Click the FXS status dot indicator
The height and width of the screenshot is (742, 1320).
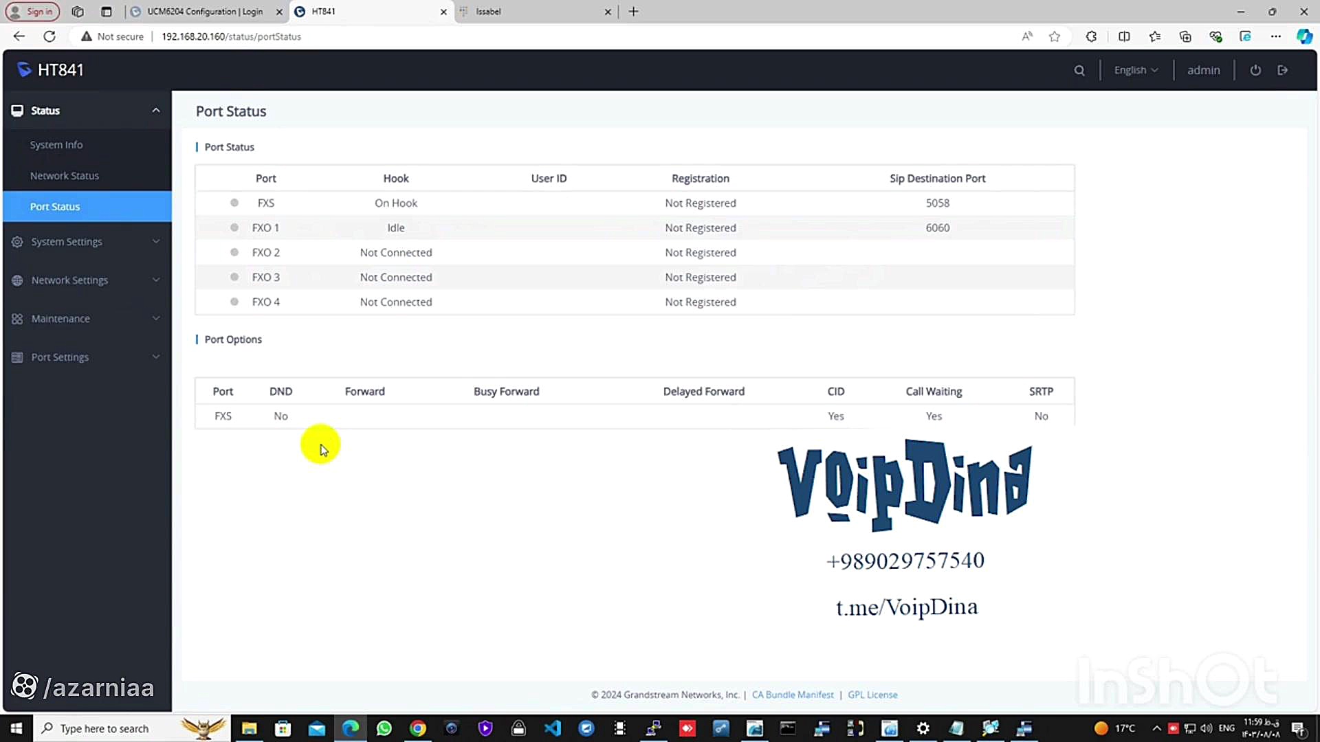click(234, 203)
